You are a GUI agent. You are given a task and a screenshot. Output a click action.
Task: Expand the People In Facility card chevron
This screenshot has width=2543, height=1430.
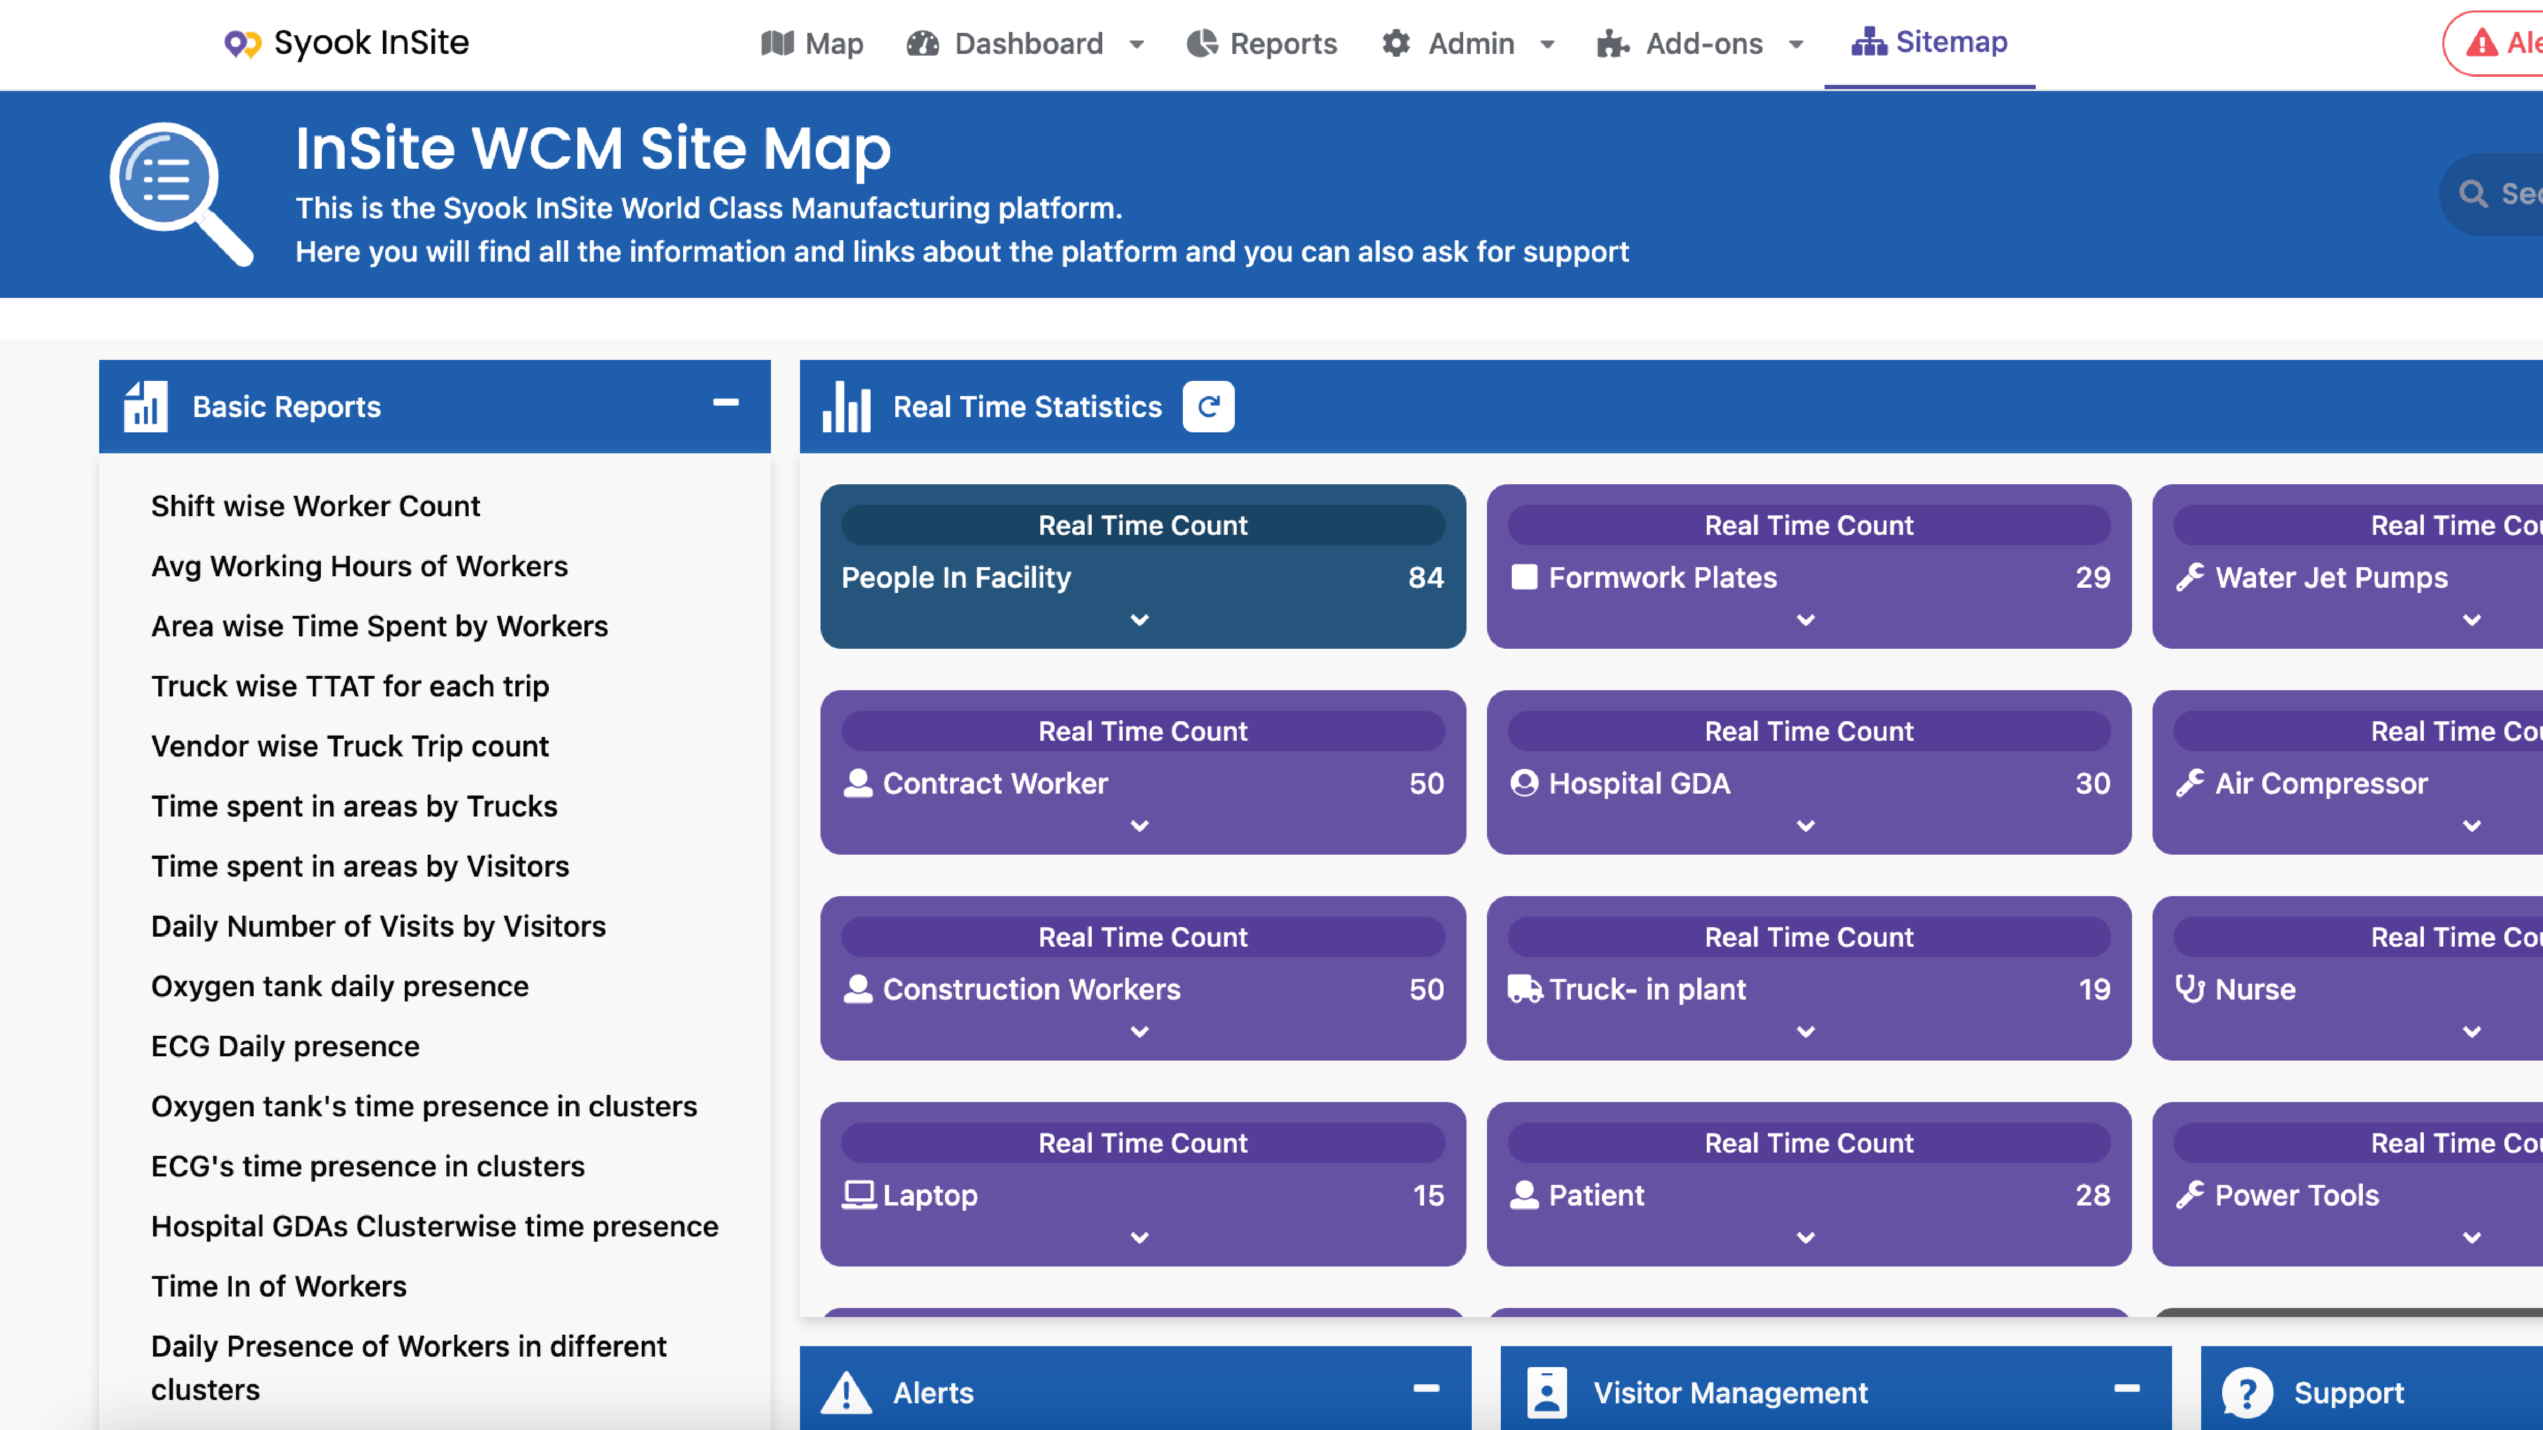tap(1139, 620)
